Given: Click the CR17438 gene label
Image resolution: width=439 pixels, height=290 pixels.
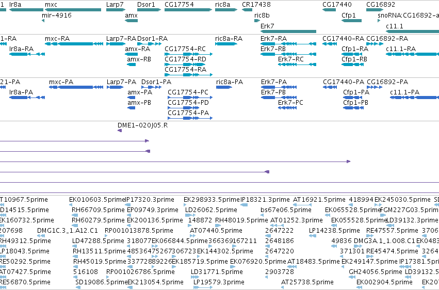Looking at the screenshot, I should click(x=256, y=5).
